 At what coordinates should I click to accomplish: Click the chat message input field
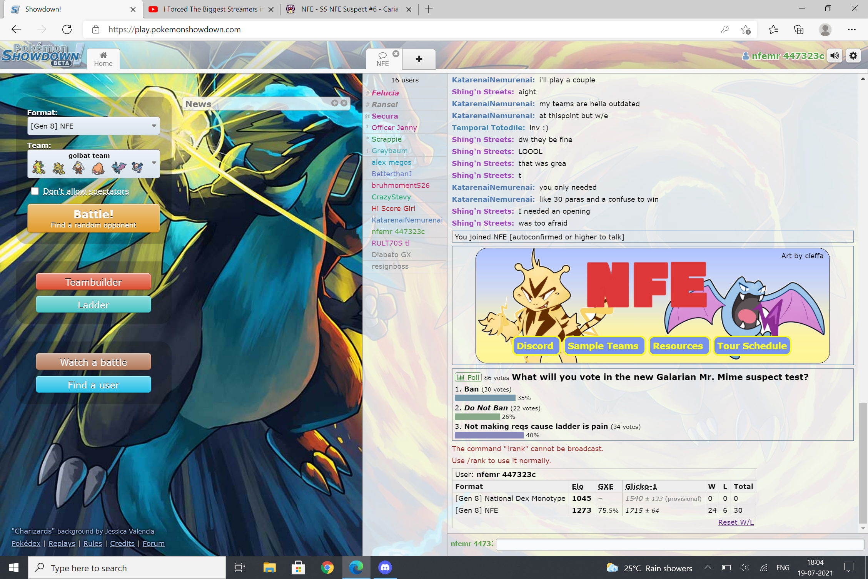click(x=680, y=544)
